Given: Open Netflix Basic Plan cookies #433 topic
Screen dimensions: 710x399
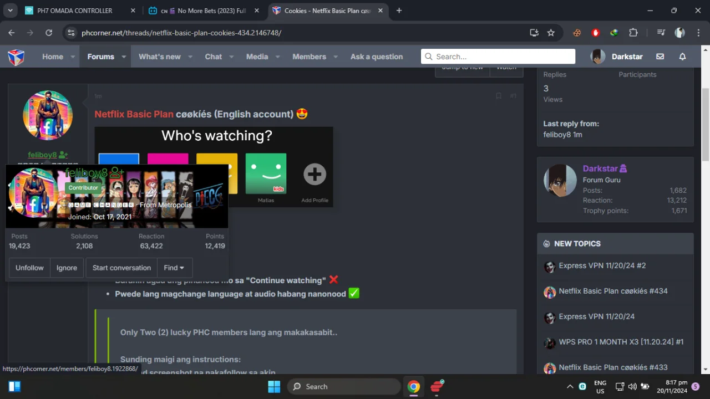Looking at the screenshot, I should pos(613,367).
